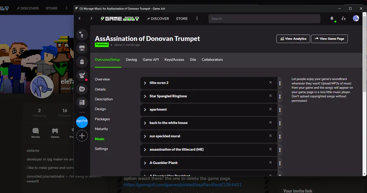The height and width of the screenshot is (193, 367).
Task: Remove the 'sun speckled mural' song
Action: (270, 136)
